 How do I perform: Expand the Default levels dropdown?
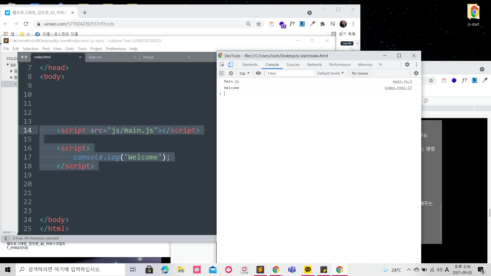coord(330,73)
